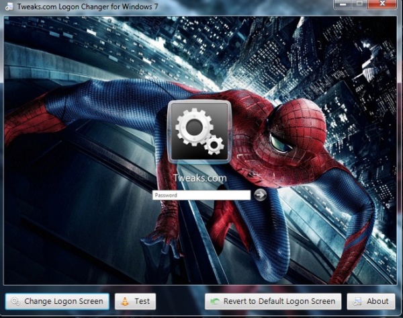Select Revert to Default Logon Screen

[273, 301]
